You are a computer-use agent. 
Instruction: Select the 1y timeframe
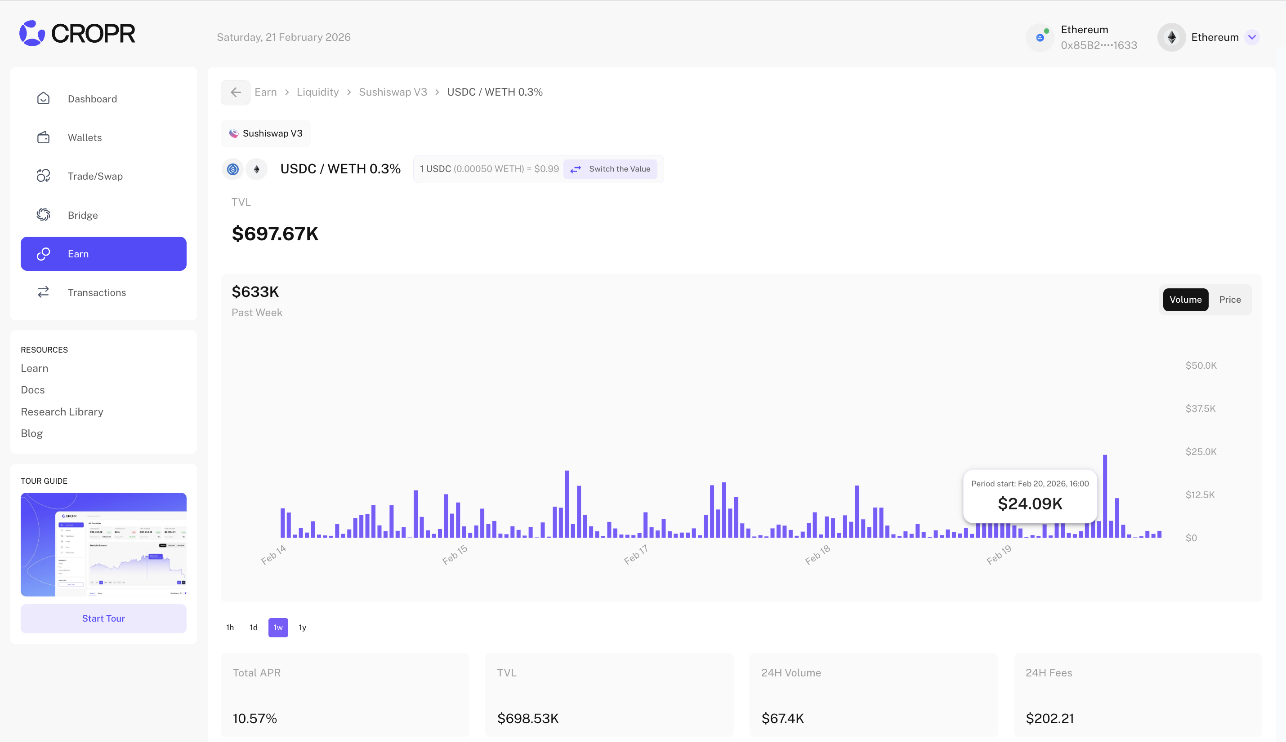[x=303, y=627]
